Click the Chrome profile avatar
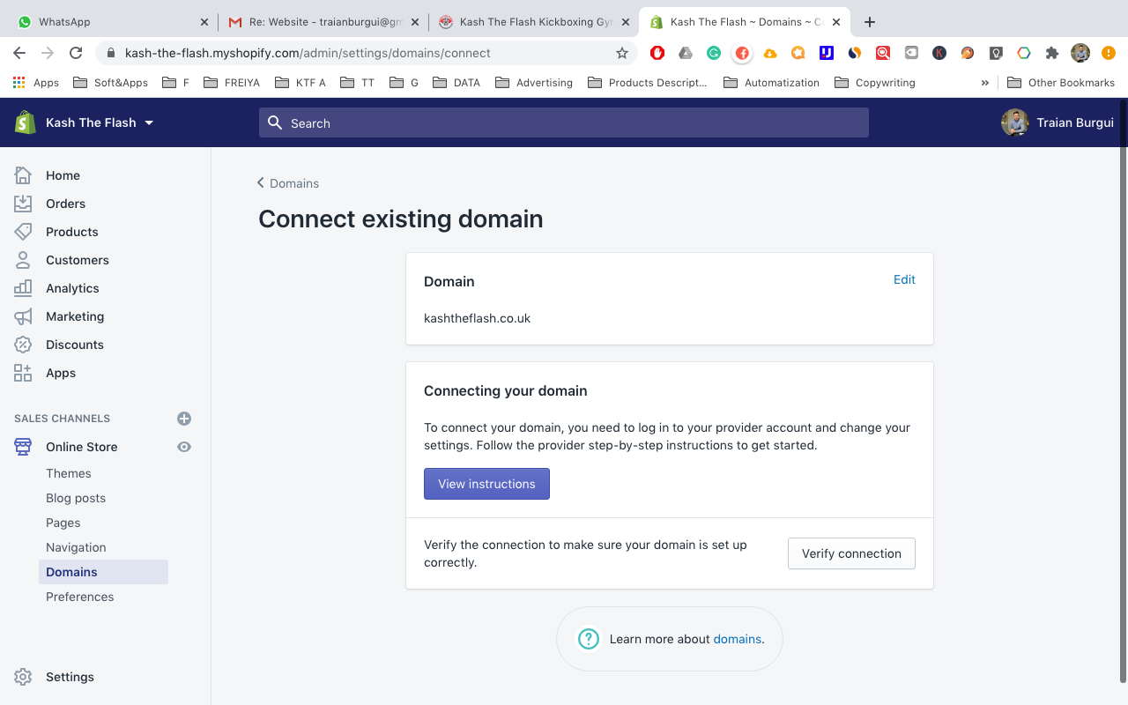This screenshot has height=705, width=1128. pos(1080,53)
